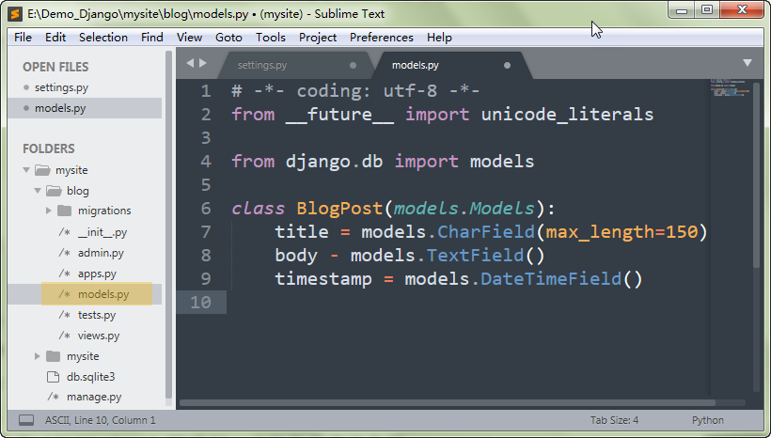Open the Edit menu
Screen dimensions: 771x438
tap(55, 38)
